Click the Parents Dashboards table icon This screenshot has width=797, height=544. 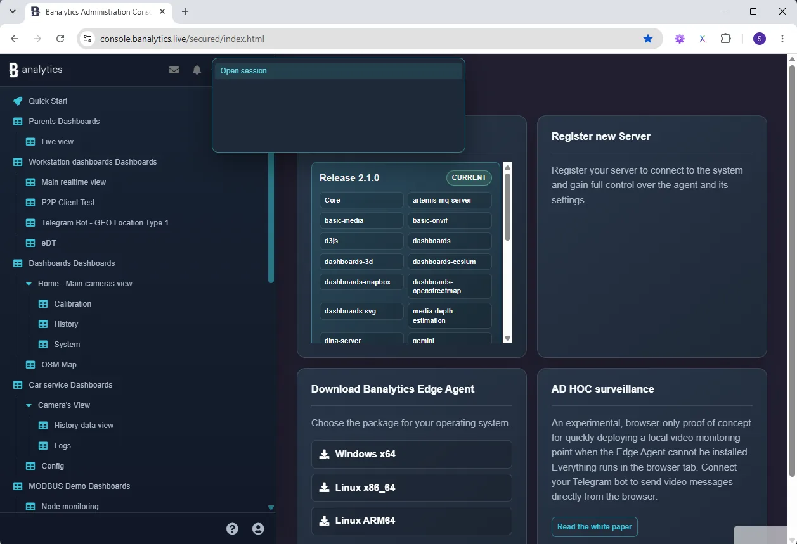[x=18, y=122]
